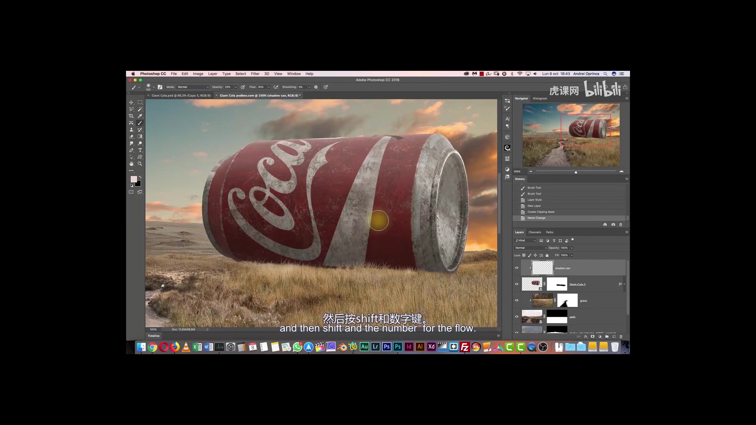The image size is (756, 425).
Task: Select the Polygonal Lasso tool
Action: pos(132,109)
